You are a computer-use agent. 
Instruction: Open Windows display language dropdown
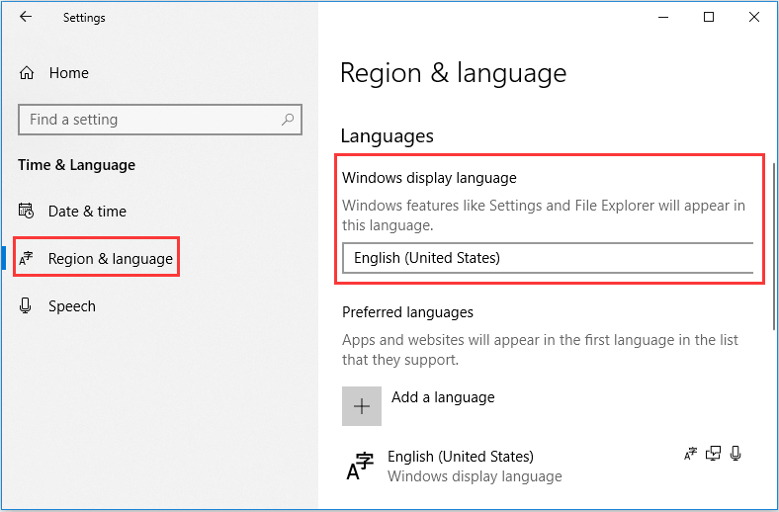click(548, 258)
